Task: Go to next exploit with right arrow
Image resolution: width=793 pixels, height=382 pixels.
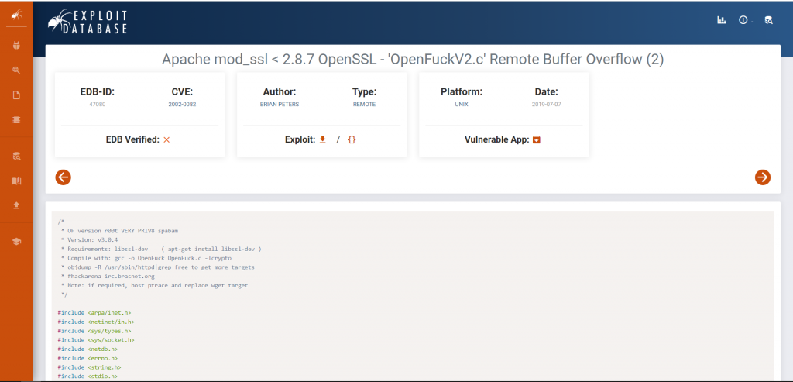Action: (763, 177)
